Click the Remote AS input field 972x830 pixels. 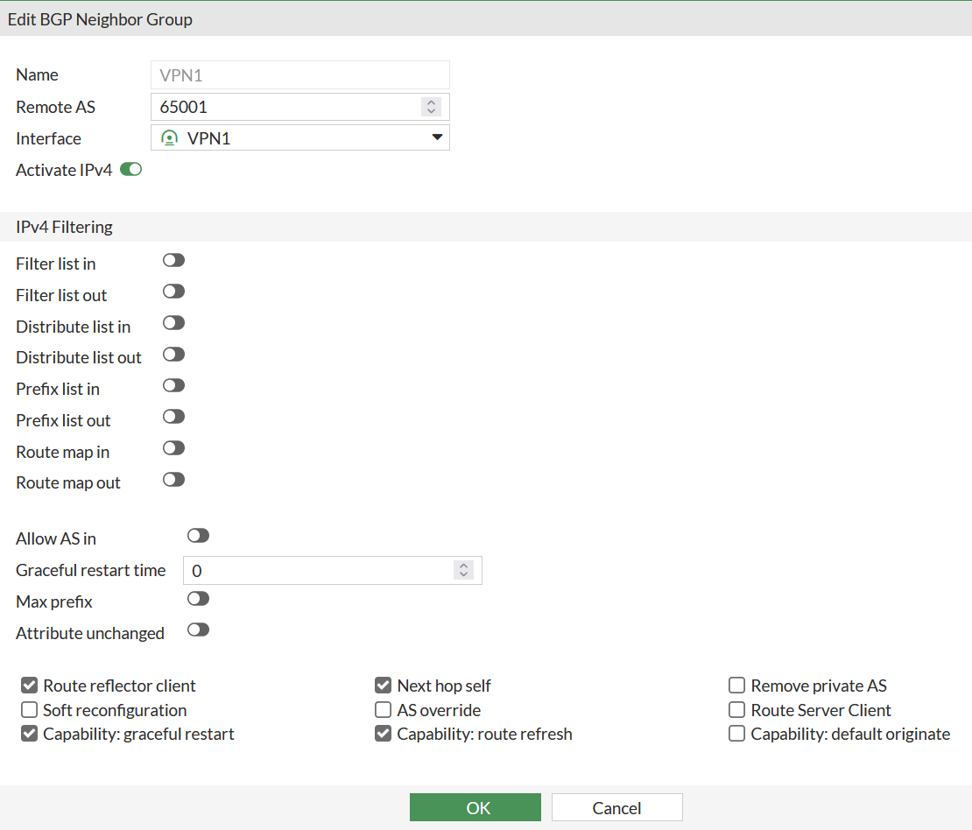click(285, 107)
